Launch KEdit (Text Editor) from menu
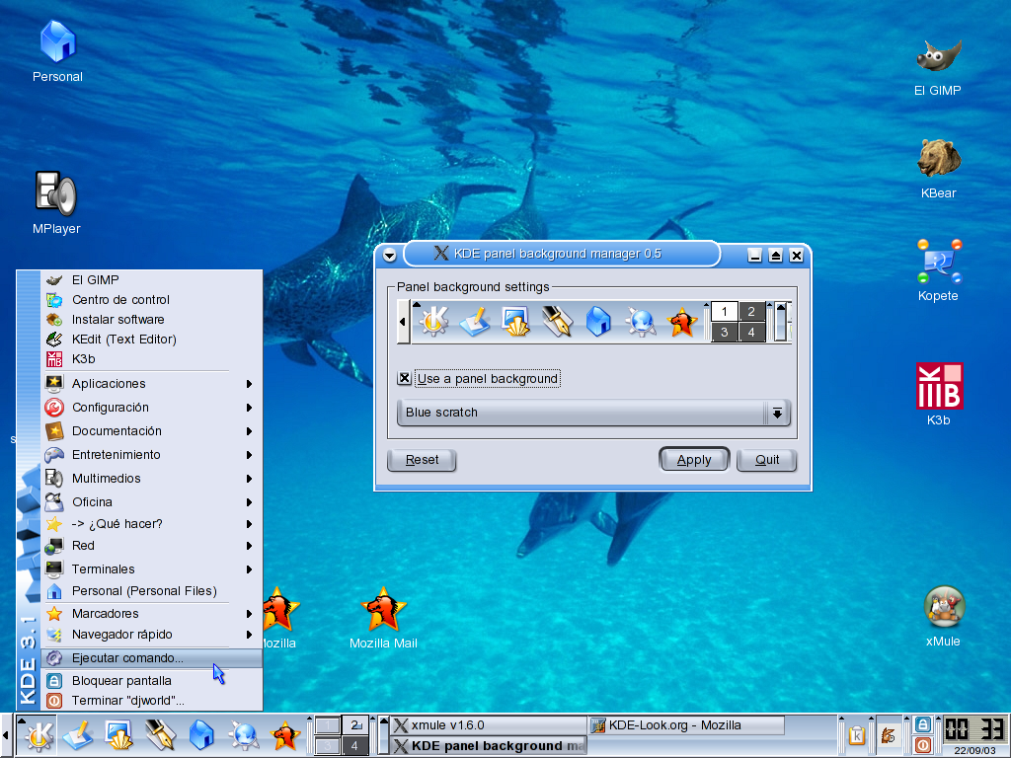Screen dimensions: 1011x758 [x=151, y=340]
